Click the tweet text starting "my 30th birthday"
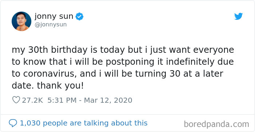 point(123,68)
